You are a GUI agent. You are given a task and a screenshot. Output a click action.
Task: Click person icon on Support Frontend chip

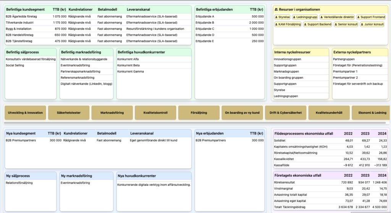click(x=359, y=17)
